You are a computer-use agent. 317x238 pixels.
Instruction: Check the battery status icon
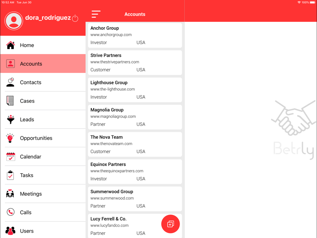tap(312, 3)
